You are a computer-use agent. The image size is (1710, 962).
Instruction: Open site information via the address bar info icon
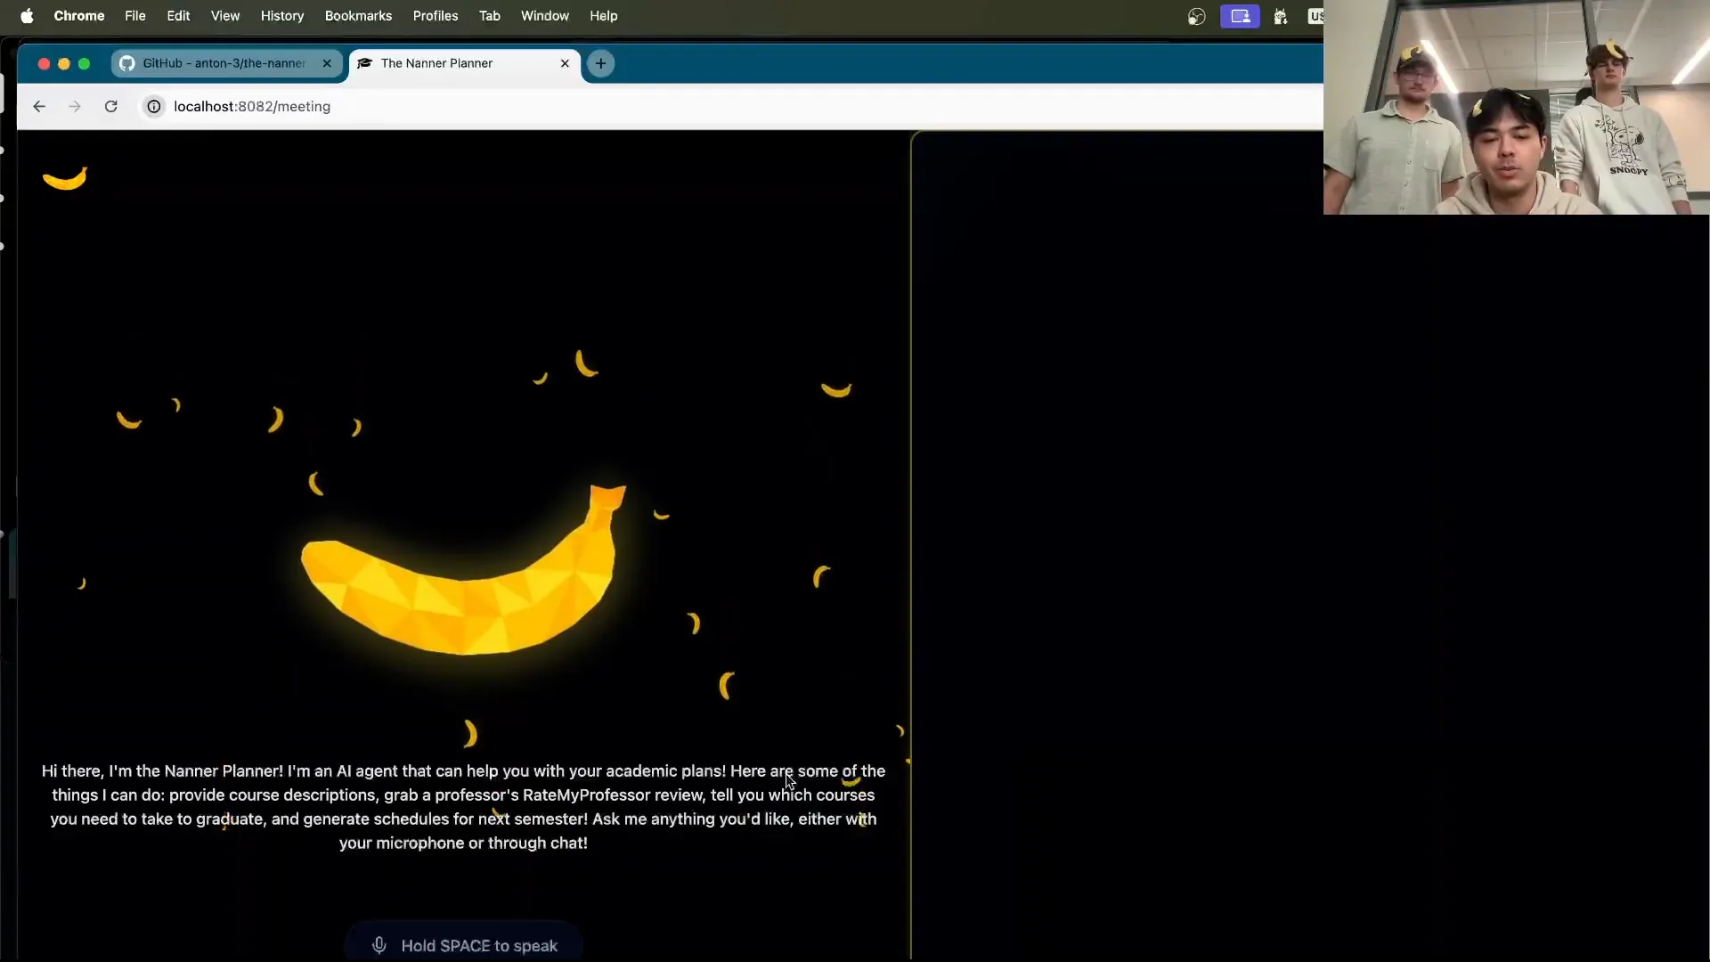[x=153, y=106]
